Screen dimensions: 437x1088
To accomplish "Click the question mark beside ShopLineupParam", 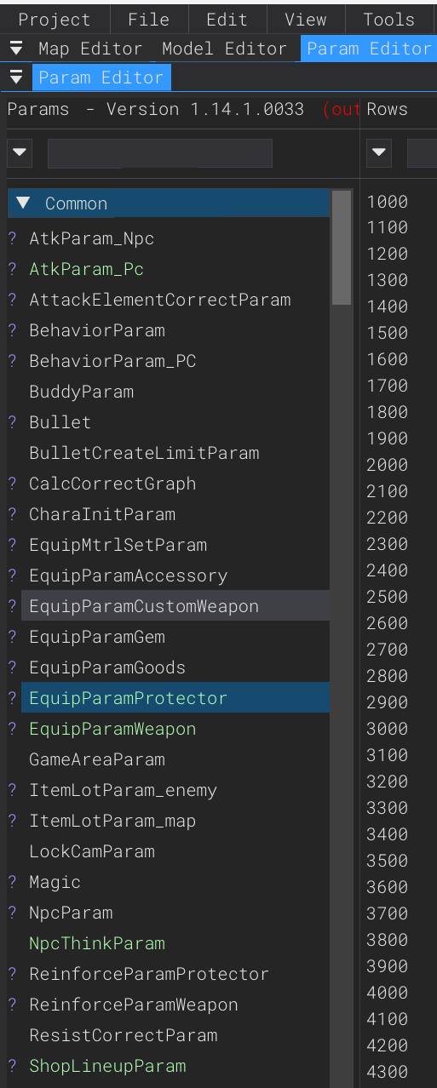I will [12, 1066].
